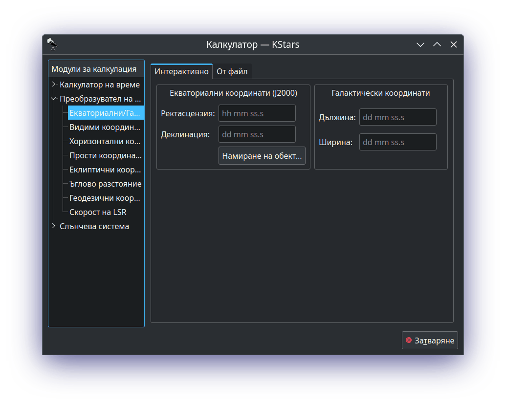Image resolution: width=506 pixels, height=405 pixels.
Task: Click the Намиране на обект button
Action: (x=262, y=156)
